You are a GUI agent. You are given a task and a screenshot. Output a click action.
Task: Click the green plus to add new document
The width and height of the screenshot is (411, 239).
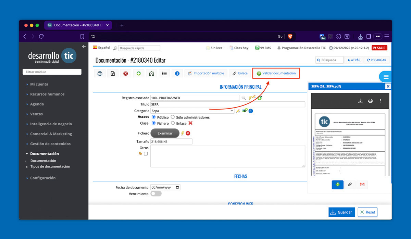tap(138, 73)
